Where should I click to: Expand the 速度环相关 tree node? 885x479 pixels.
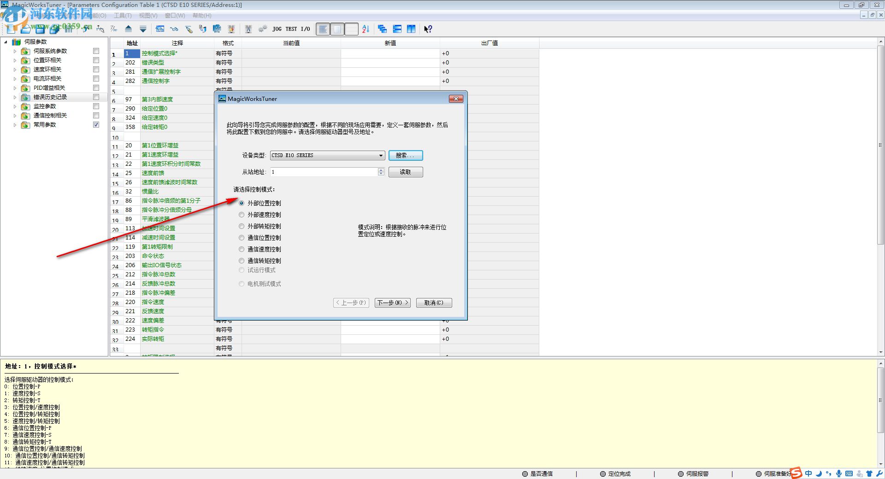(15, 70)
